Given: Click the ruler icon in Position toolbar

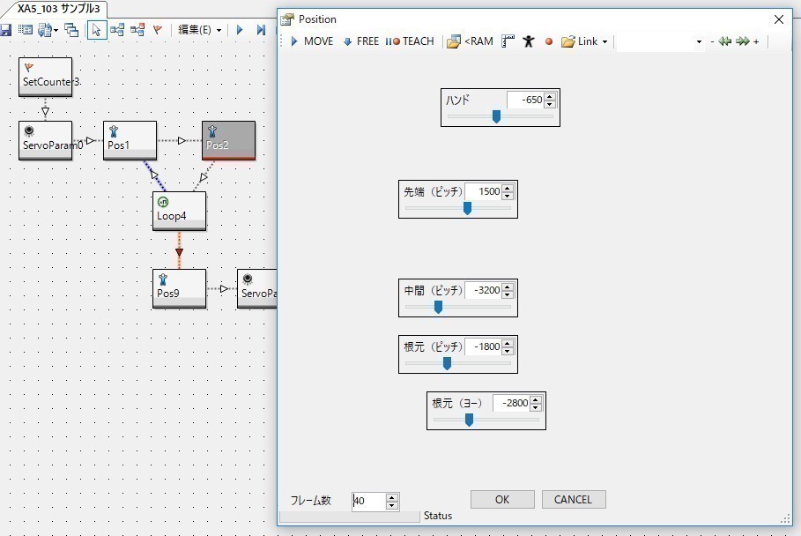Looking at the screenshot, I should (x=508, y=41).
